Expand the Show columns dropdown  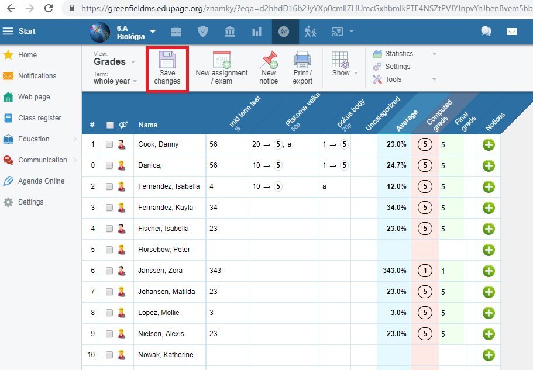(x=341, y=64)
